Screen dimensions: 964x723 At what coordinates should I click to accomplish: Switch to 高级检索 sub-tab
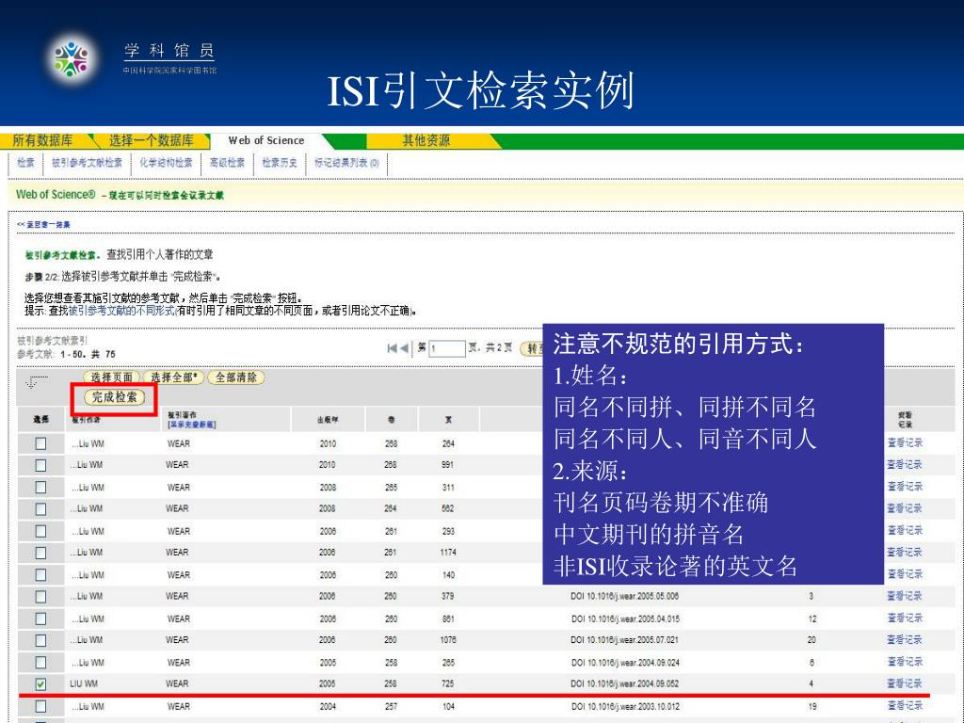coord(227,163)
